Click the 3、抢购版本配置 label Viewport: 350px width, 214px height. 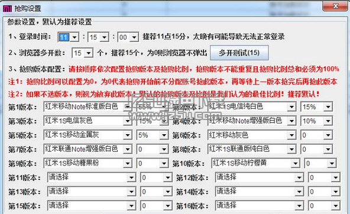pos(37,69)
